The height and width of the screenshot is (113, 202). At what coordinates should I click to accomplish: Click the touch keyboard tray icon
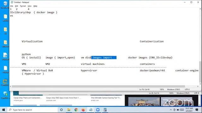pyautogui.click(x=182, y=110)
